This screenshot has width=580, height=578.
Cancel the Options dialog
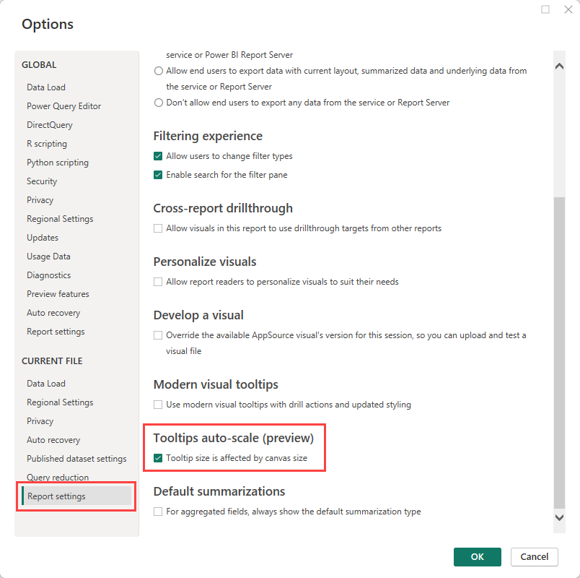click(x=534, y=556)
